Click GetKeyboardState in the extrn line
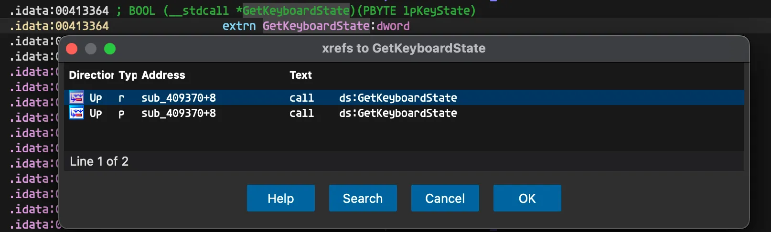Screen dimensions: 771x232 (x=316, y=26)
